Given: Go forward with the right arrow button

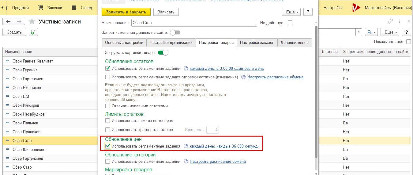Looking at the screenshot, I should point(19,21).
